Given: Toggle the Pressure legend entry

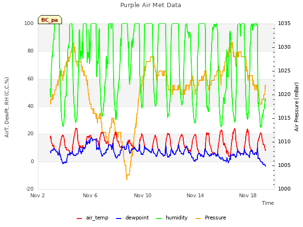Looking at the screenshot, I should click(211, 218).
